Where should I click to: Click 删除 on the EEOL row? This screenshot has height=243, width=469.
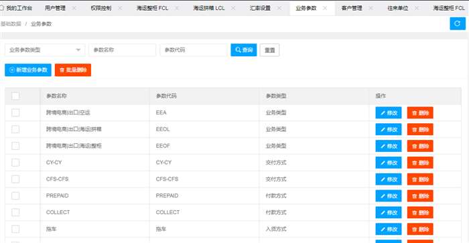tap(420, 129)
